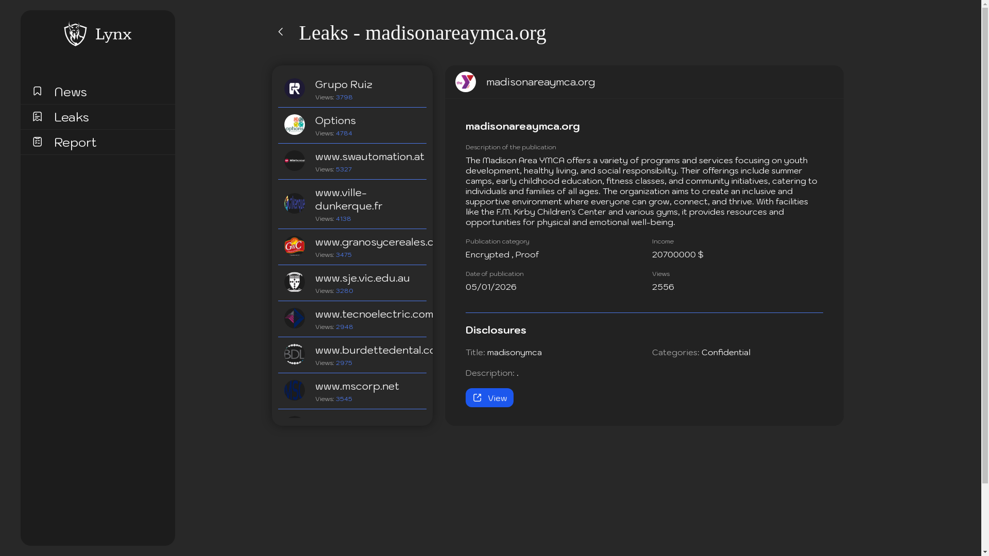Open the www.mscorp.net entry
The width and height of the screenshot is (989, 556).
point(357,386)
